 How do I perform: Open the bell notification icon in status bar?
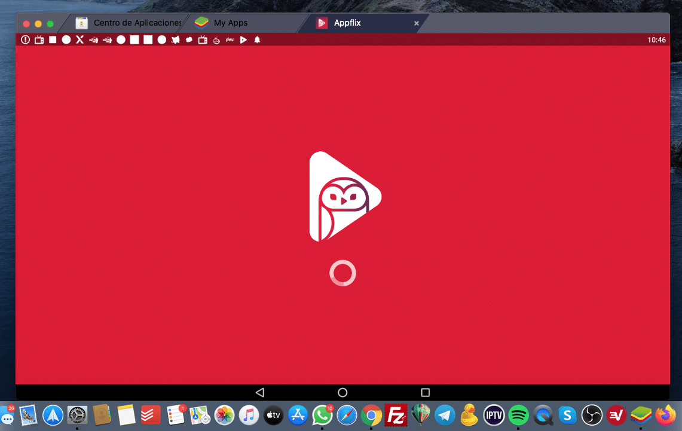tap(257, 39)
